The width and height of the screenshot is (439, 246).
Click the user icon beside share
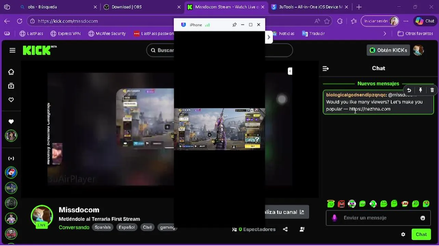tap(302, 229)
